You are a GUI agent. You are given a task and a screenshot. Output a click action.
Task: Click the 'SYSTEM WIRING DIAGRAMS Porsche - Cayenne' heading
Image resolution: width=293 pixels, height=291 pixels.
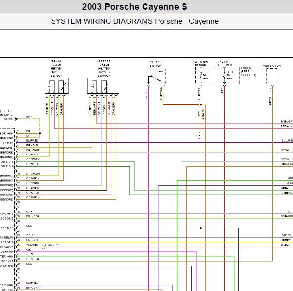click(134, 21)
